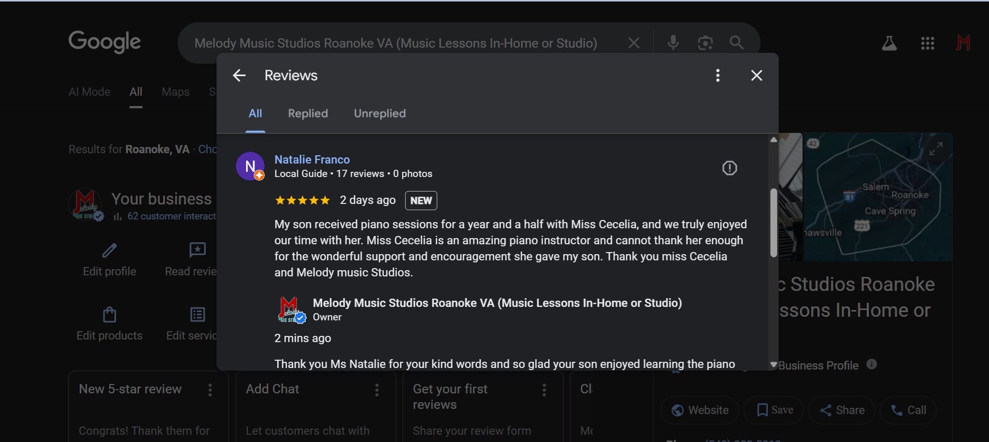Viewport: 989px width, 442px height.
Task: Open Natalie Franco's profile avatar
Action: (x=250, y=166)
